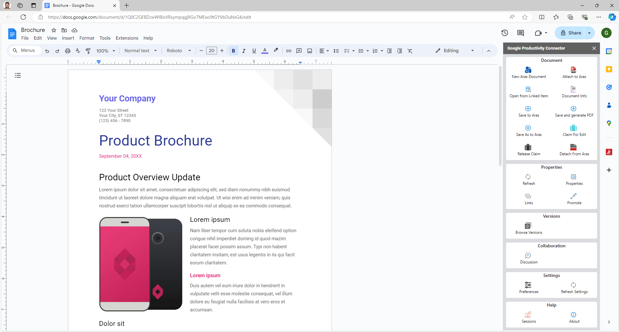Screen dimensions: 619x332
Task: Click the Paint format icon
Action: point(88,51)
